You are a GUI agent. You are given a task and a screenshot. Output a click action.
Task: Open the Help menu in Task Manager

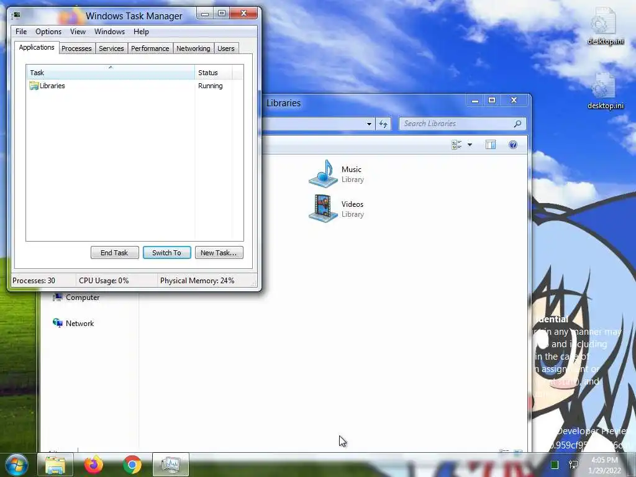tap(141, 32)
